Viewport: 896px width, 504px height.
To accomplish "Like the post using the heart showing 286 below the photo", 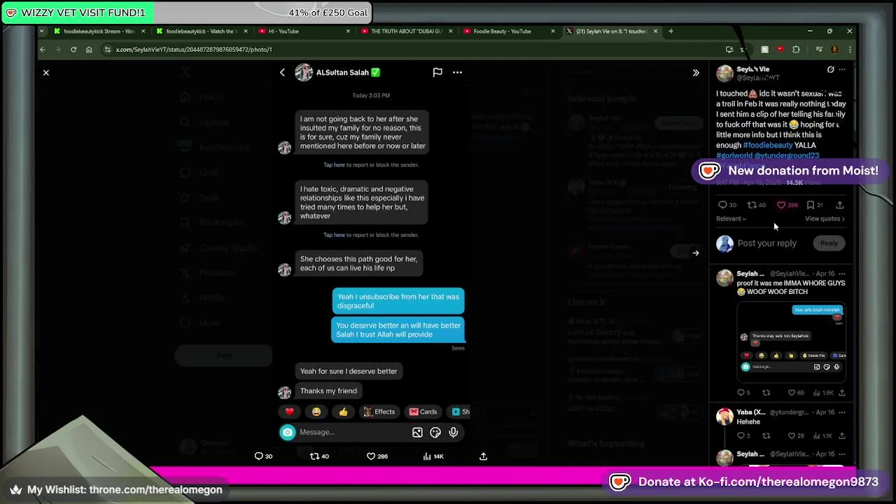I will point(377,456).
